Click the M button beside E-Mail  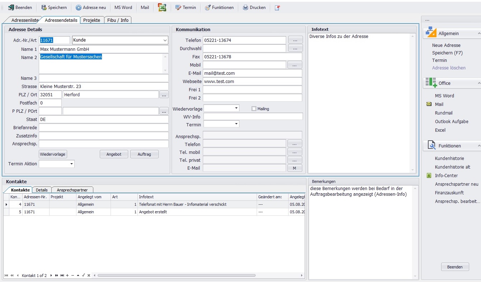(295, 168)
